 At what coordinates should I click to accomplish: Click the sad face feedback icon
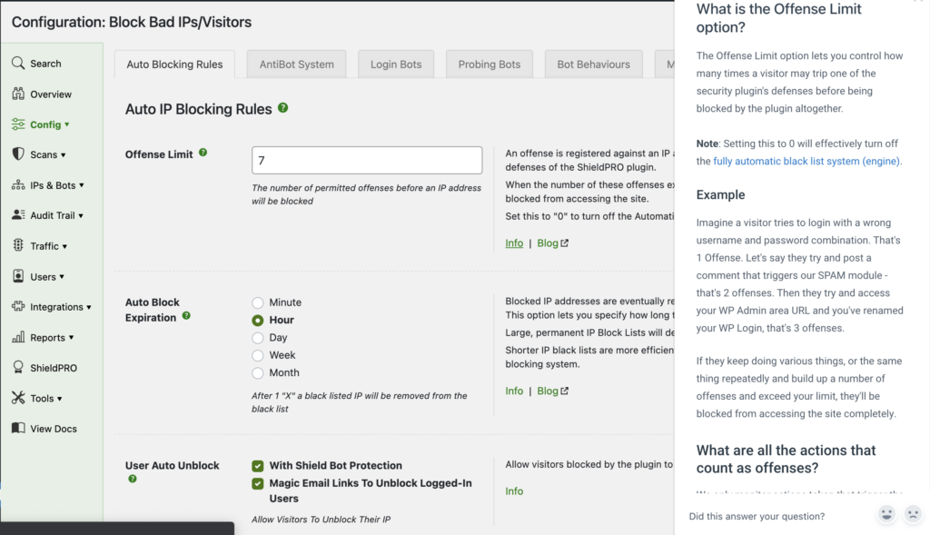pos(912,515)
